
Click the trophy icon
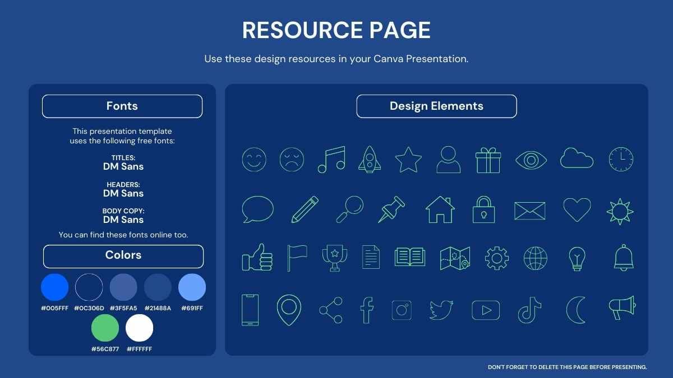pyautogui.click(x=335, y=258)
